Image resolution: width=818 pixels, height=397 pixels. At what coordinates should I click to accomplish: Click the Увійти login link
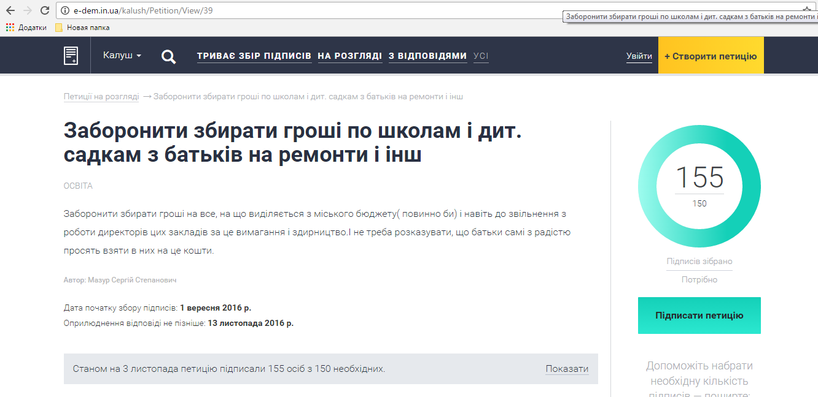pos(639,56)
